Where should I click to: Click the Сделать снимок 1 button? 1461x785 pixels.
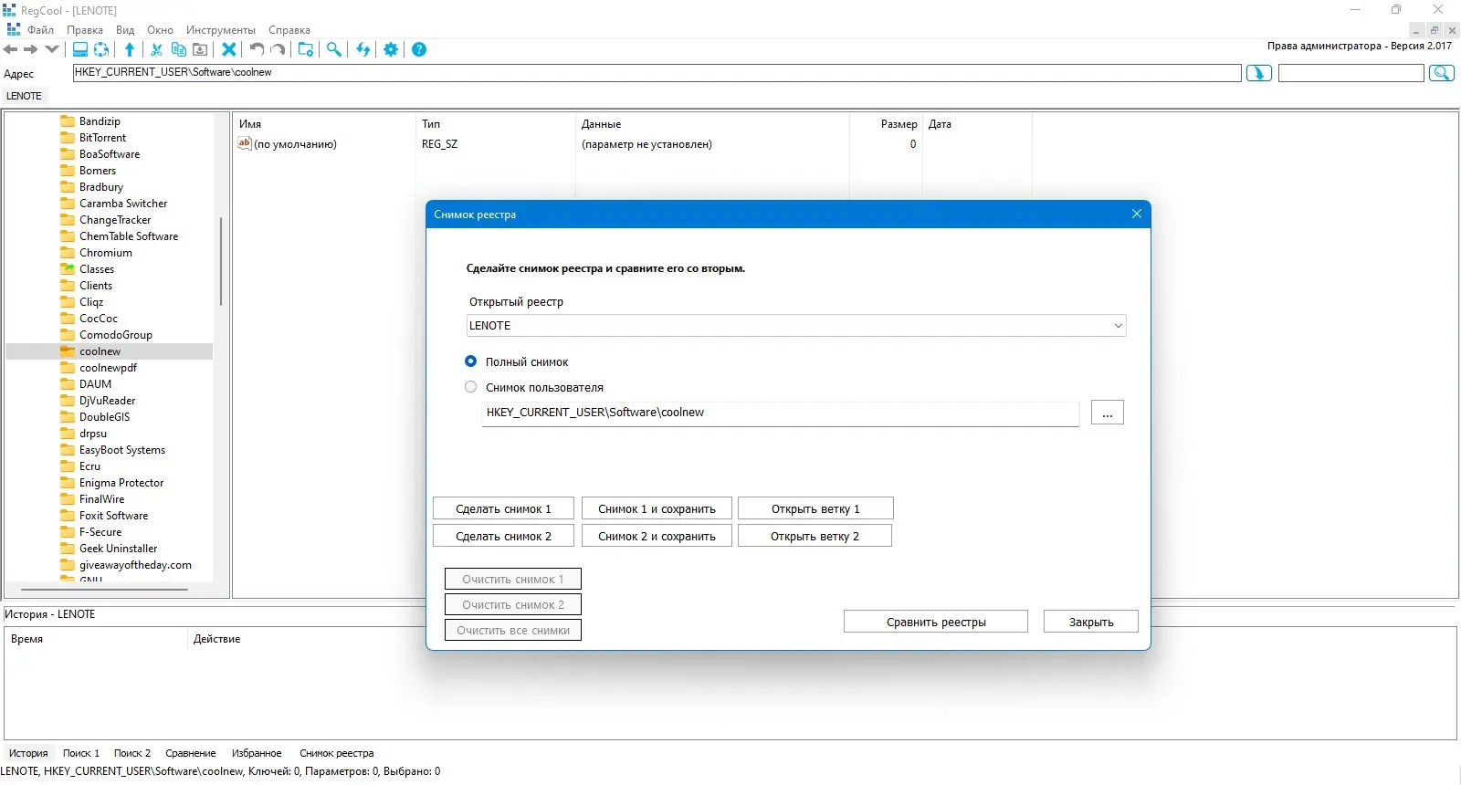[x=503, y=508]
